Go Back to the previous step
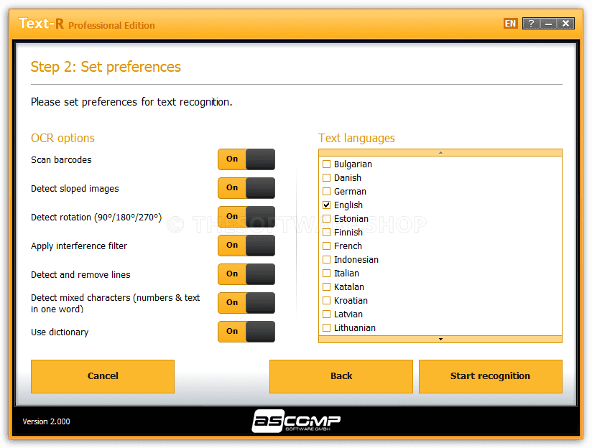The image size is (592, 448). pos(341,376)
